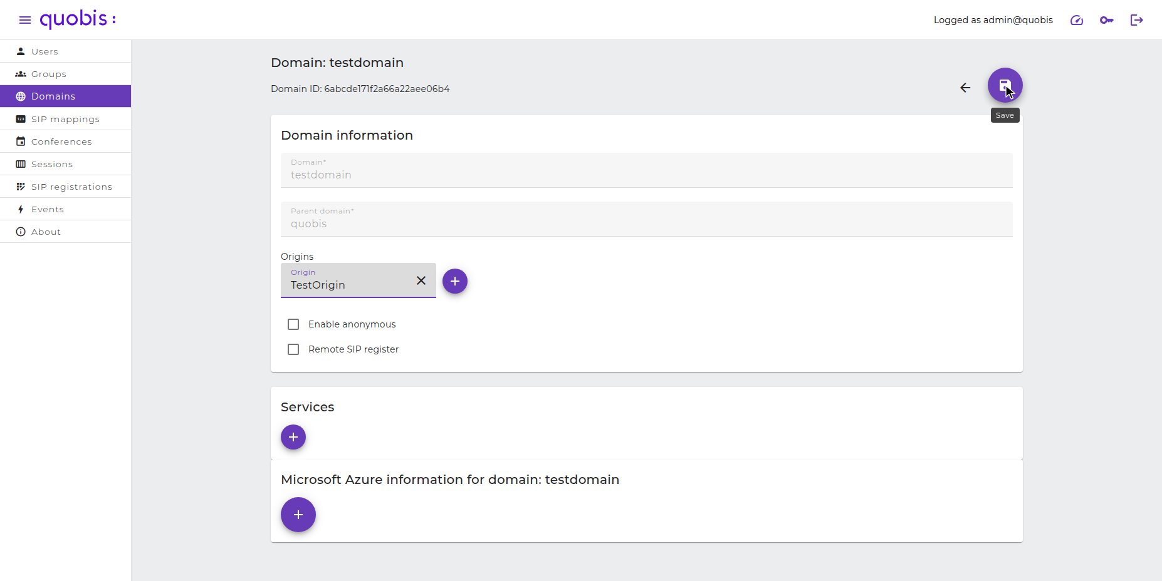Select SIP mappings in sidebar
The height and width of the screenshot is (581, 1162).
point(66,119)
